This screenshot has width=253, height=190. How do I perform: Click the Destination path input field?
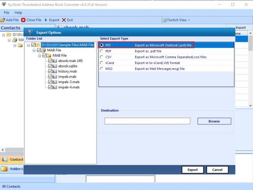pyautogui.click(x=147, y=121)
